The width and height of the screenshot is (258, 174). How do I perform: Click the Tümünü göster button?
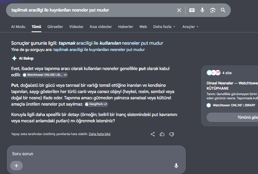[232, 117]
